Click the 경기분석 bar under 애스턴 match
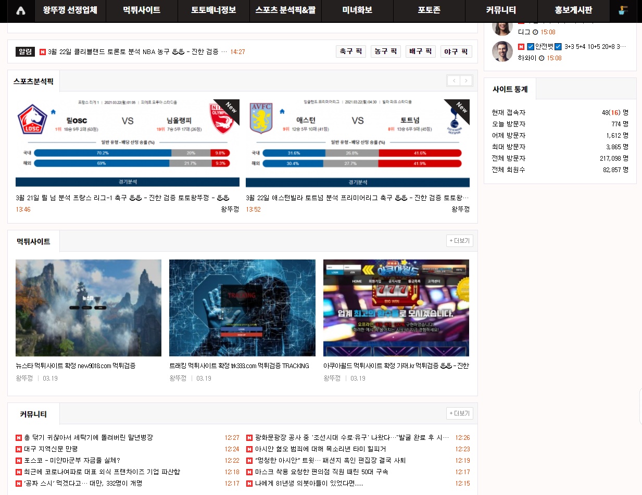Viewport: 642px width, 495px height. point(358,183)
